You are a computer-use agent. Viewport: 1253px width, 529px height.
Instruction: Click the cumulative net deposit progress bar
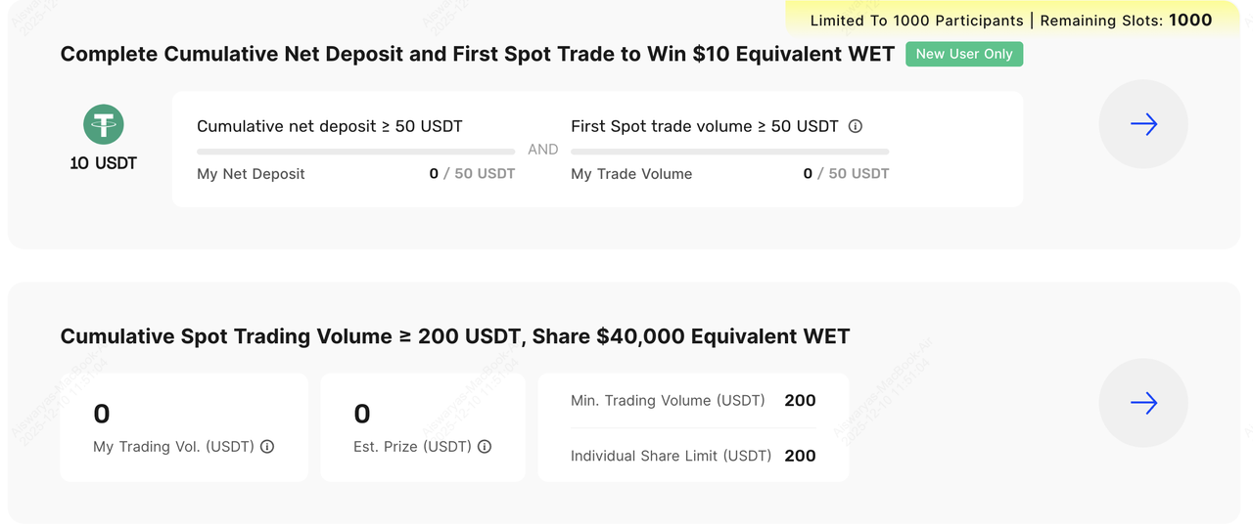[355, 152]
